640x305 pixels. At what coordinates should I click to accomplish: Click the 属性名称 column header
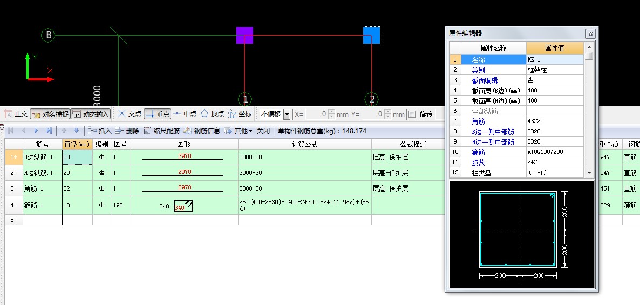(x=493, y=48)
